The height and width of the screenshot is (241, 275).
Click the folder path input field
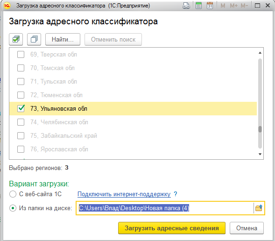pos(165,208)
